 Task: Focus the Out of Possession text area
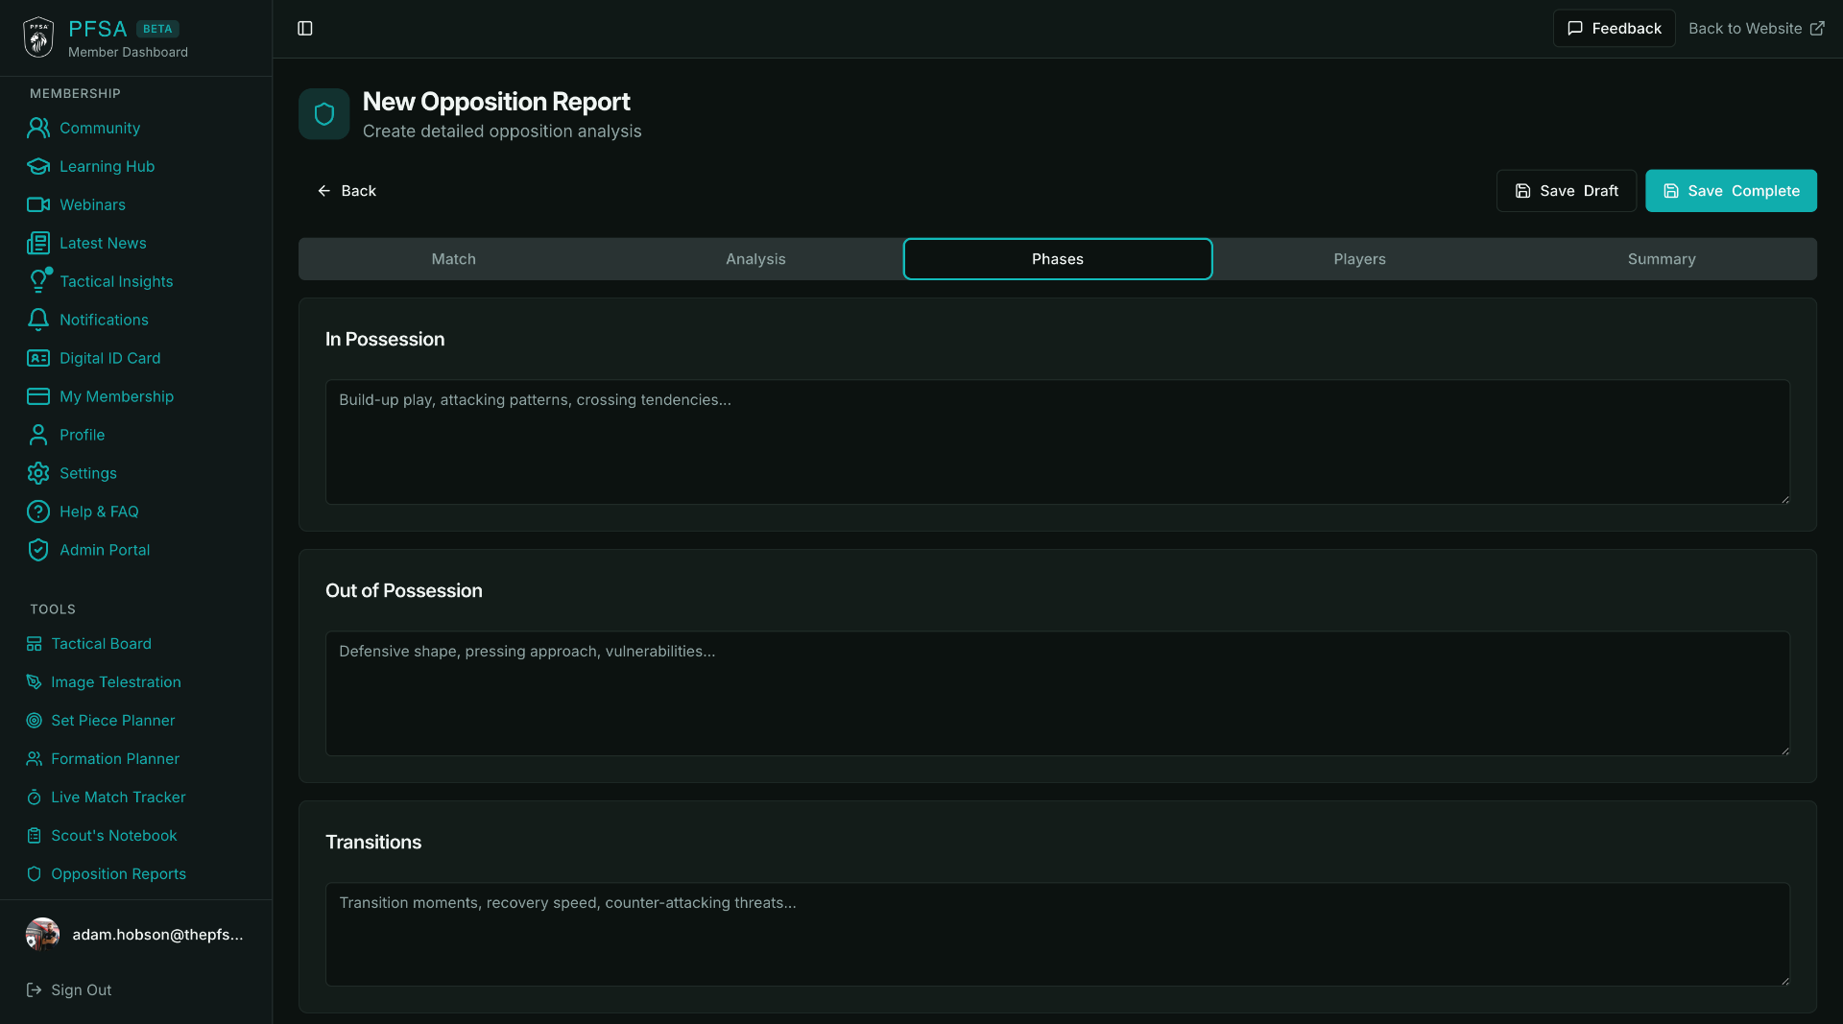click(1058, 694)
